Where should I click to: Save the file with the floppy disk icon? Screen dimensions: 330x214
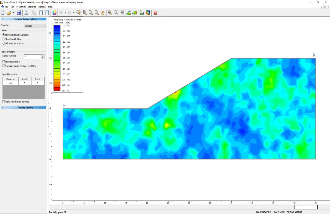point(19,13)
